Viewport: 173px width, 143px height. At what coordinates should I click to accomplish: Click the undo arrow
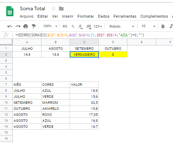[10, 26]
